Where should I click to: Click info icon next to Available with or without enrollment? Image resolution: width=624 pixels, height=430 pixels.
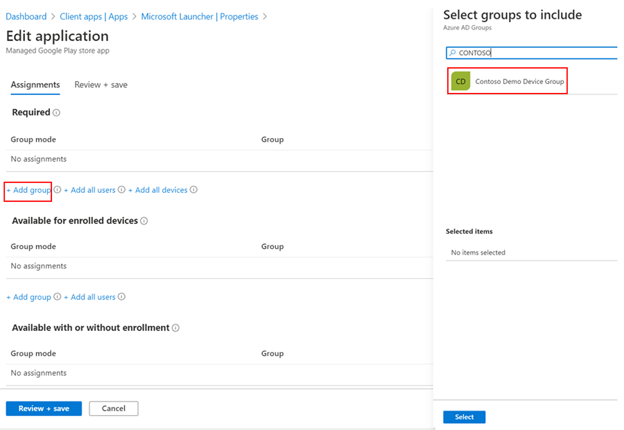click(175, 327)
